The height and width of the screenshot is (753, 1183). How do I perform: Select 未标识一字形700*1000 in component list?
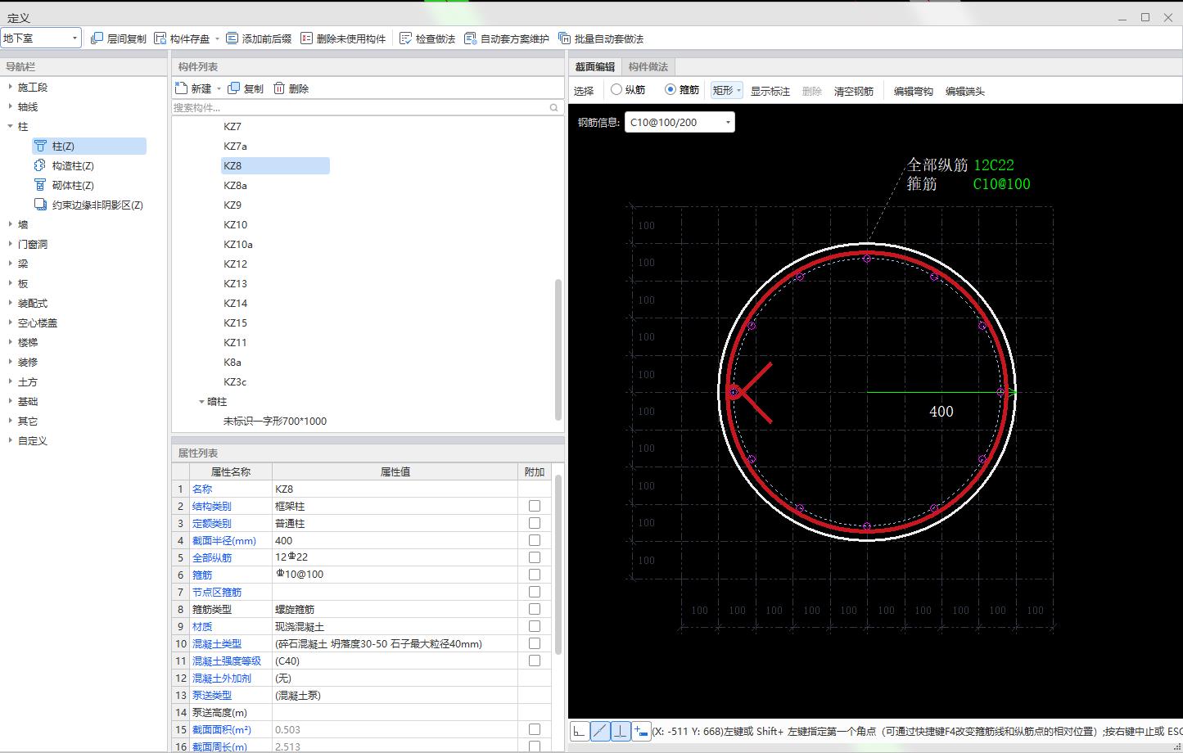coord(275,421)
